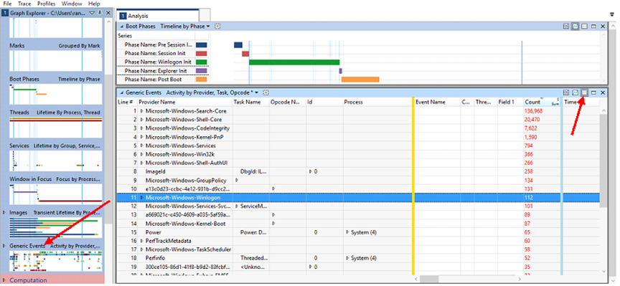Show Generic Events table only view

click(584, 92)
